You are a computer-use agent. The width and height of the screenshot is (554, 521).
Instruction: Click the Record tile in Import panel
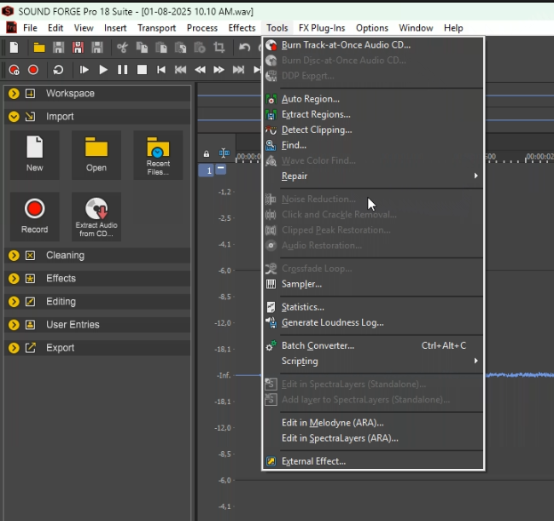coord(34,216)
